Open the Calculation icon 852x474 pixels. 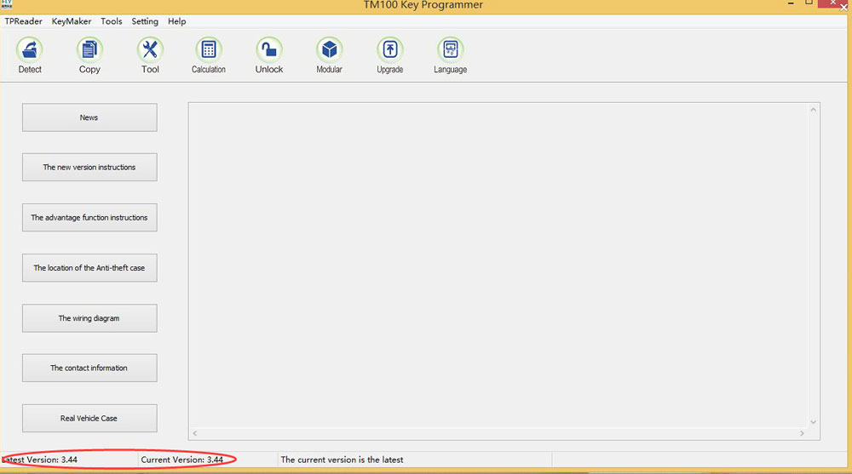tap(209, 50)
